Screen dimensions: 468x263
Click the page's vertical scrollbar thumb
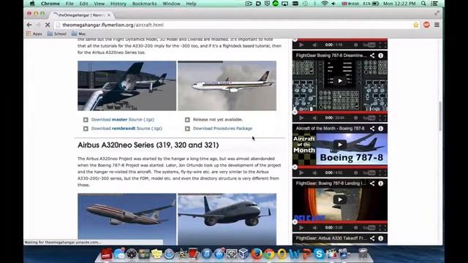click(440, 115)
